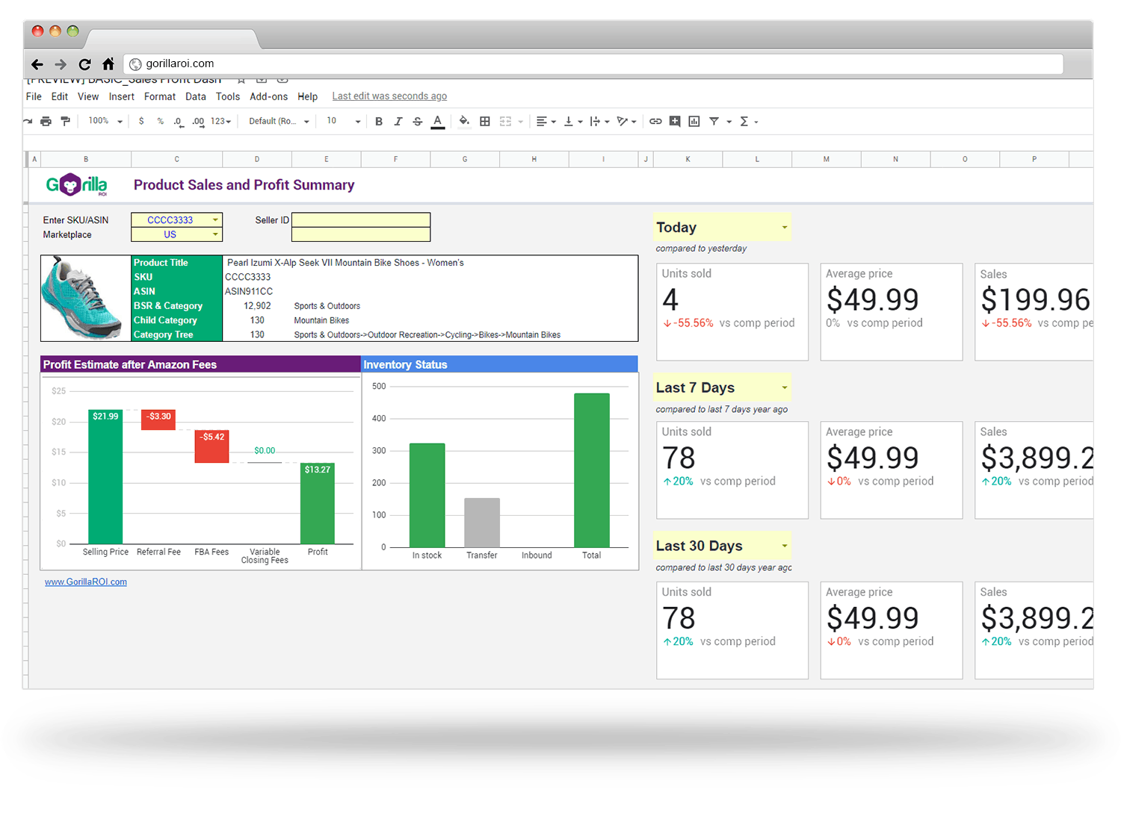Apply bold formatting from the toolbar

point(379,120)
